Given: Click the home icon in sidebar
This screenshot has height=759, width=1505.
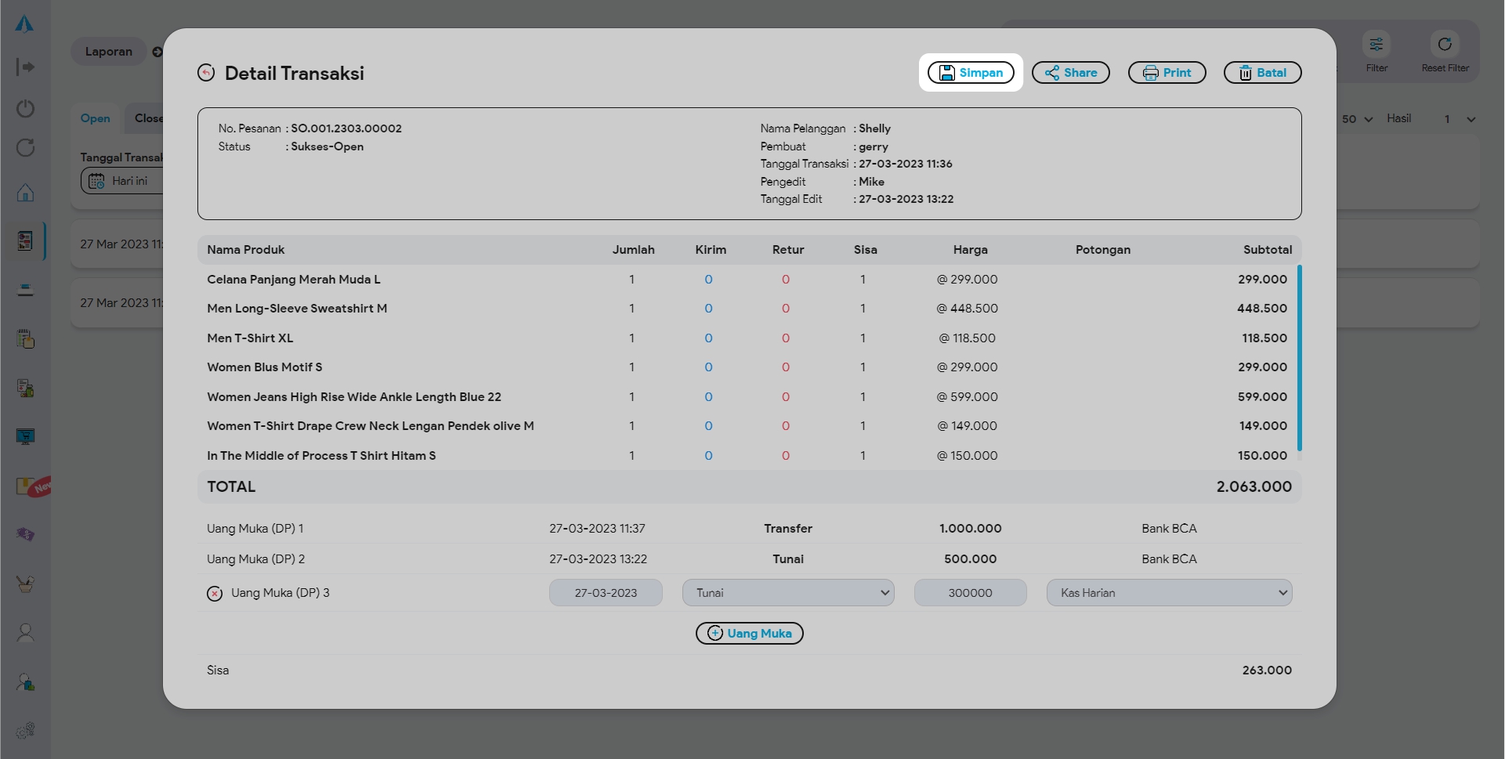Looking at the screenshot, I should (x=25, y=193).
